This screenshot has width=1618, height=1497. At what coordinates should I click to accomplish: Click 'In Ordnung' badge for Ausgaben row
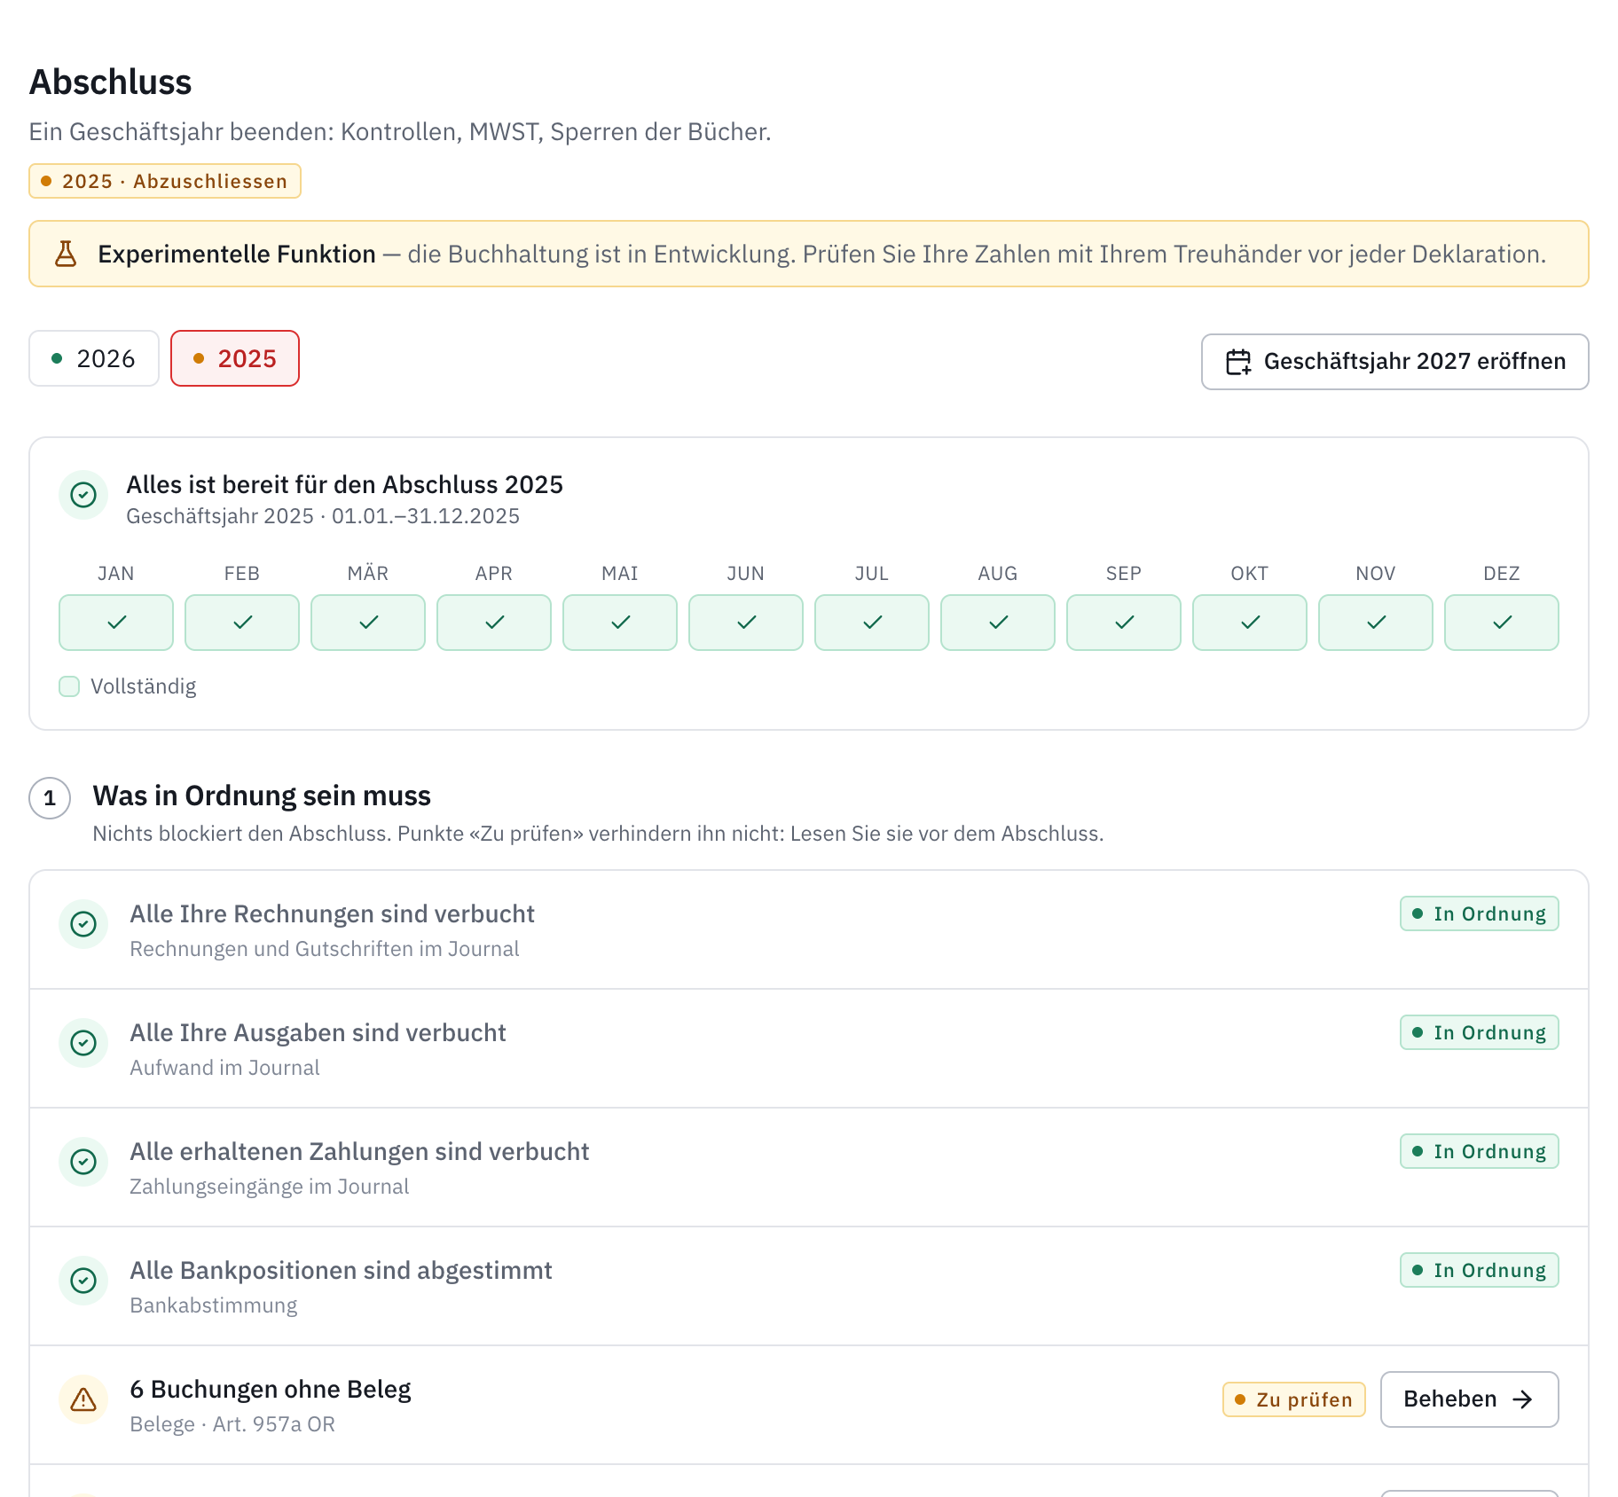pos(1480,1032)
